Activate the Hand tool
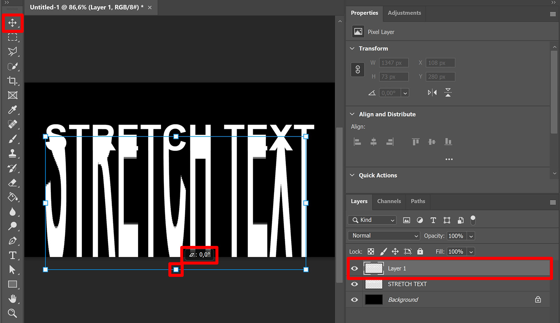The image size is (560, 323). 12,298
